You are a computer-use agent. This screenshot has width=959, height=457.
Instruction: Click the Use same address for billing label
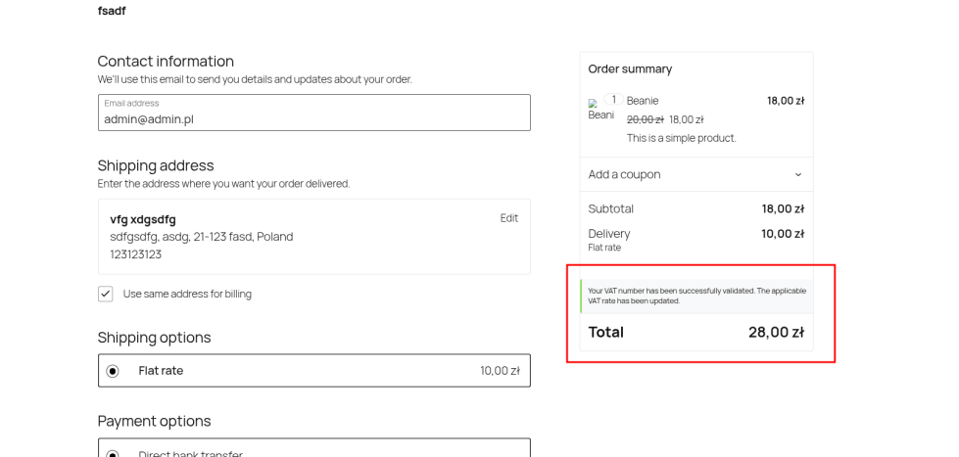click(187, 294)
